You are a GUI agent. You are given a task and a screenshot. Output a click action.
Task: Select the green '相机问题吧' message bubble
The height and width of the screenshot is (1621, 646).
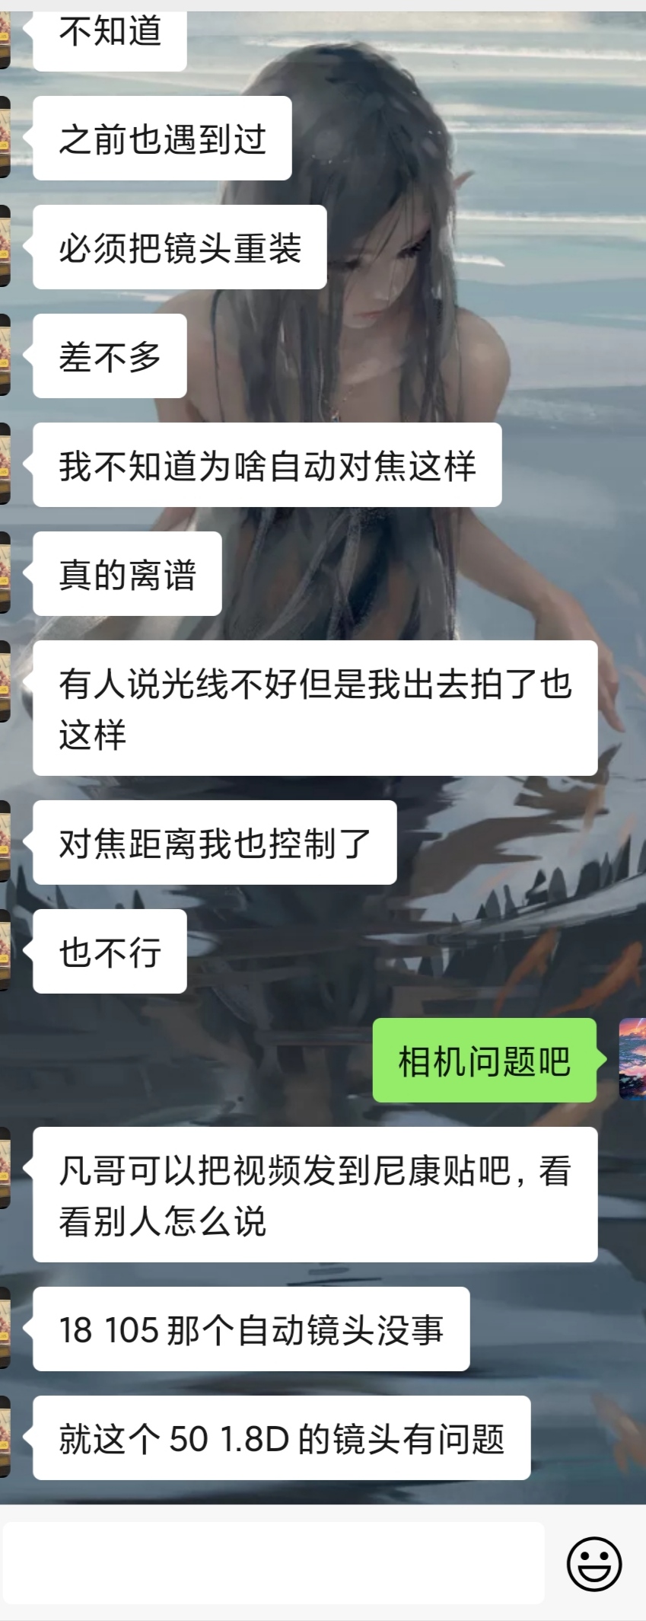[485, 1060]
